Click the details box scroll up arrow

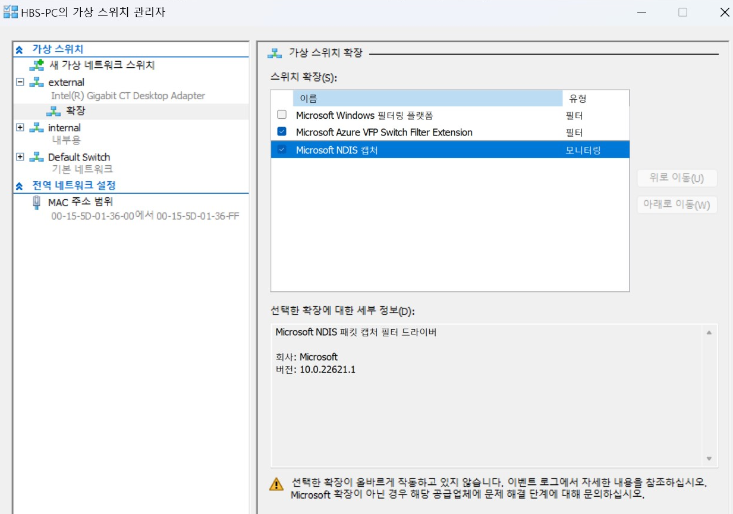pyautogui.click(x=709, y=333)
